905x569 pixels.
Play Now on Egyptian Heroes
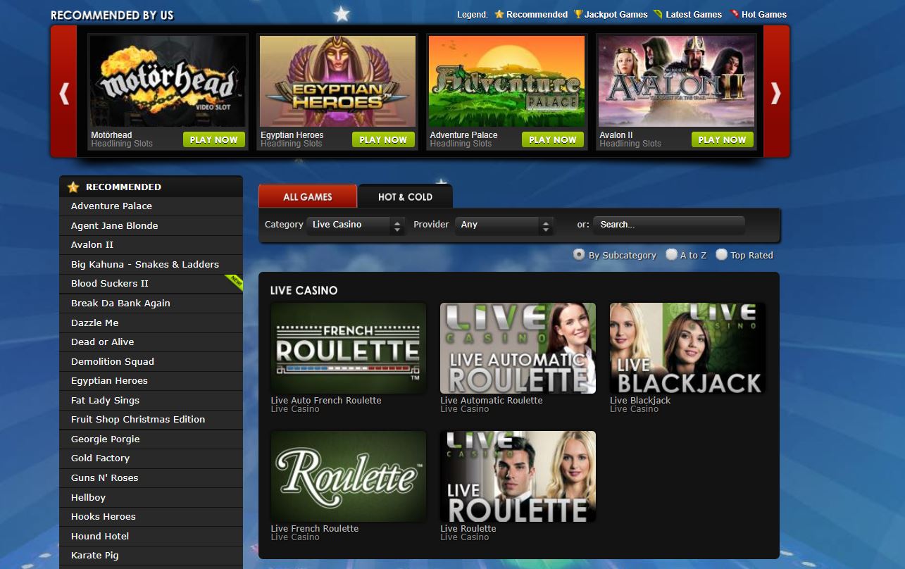tap(383, 139)
